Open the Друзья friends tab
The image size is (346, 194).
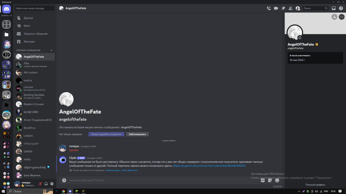pyautogui.click(x=34, y=18)
